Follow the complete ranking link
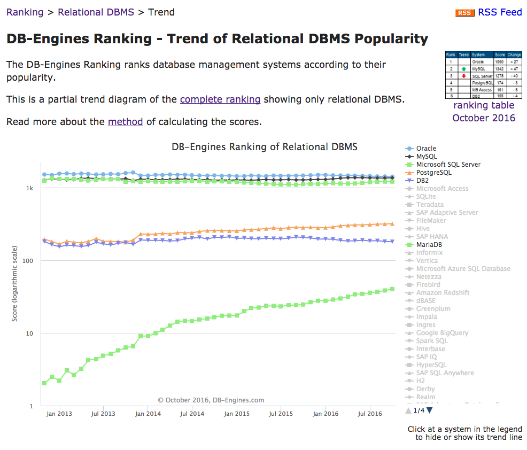 click(x=220, y=99)
